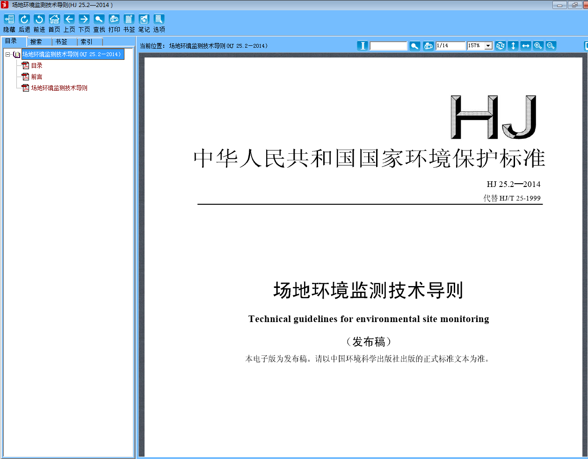Return to the home page via 首页
The image size is (588, 459).
tap(54, 23)
